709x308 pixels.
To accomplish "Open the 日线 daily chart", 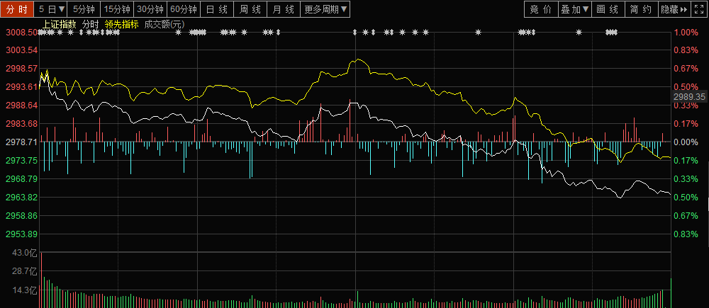I will coord(217,9).
